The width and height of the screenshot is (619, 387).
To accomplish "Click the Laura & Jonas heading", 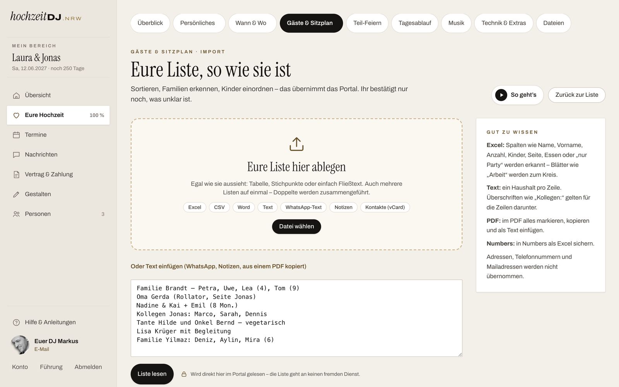I will coord(36,58).
